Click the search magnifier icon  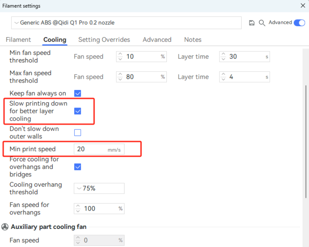coord(262,23)
